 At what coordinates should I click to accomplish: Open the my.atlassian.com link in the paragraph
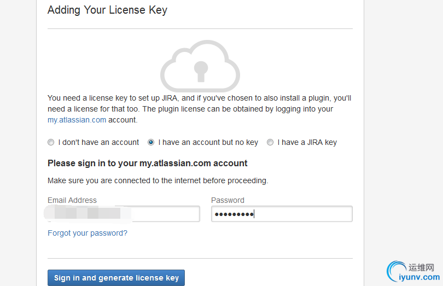coord(77,120)
